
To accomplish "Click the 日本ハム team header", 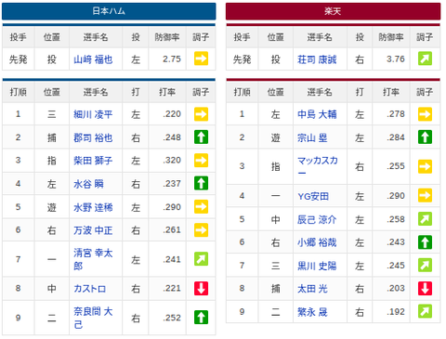I will (x=109, y=11).
